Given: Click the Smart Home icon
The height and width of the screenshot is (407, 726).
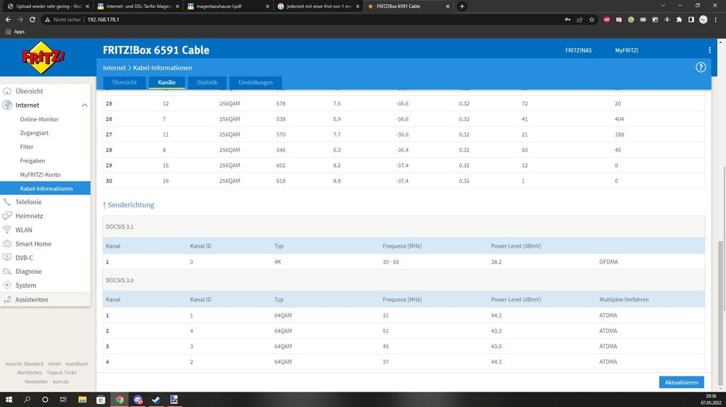Looking at the screenshot, I should pos(7,243).
